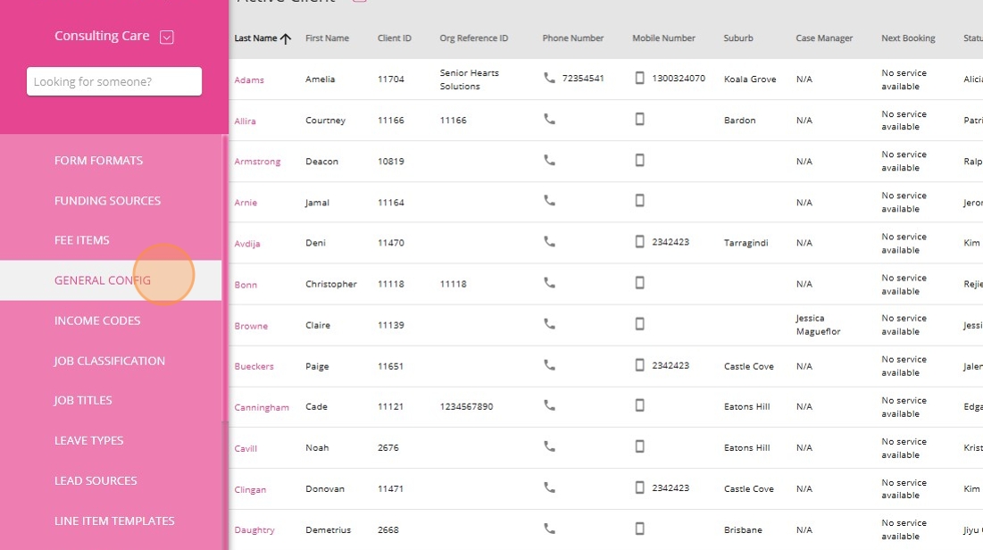983x550 pixels.
Task: Click mobile icon in Clingan row
Action: [x=639, y=487]
